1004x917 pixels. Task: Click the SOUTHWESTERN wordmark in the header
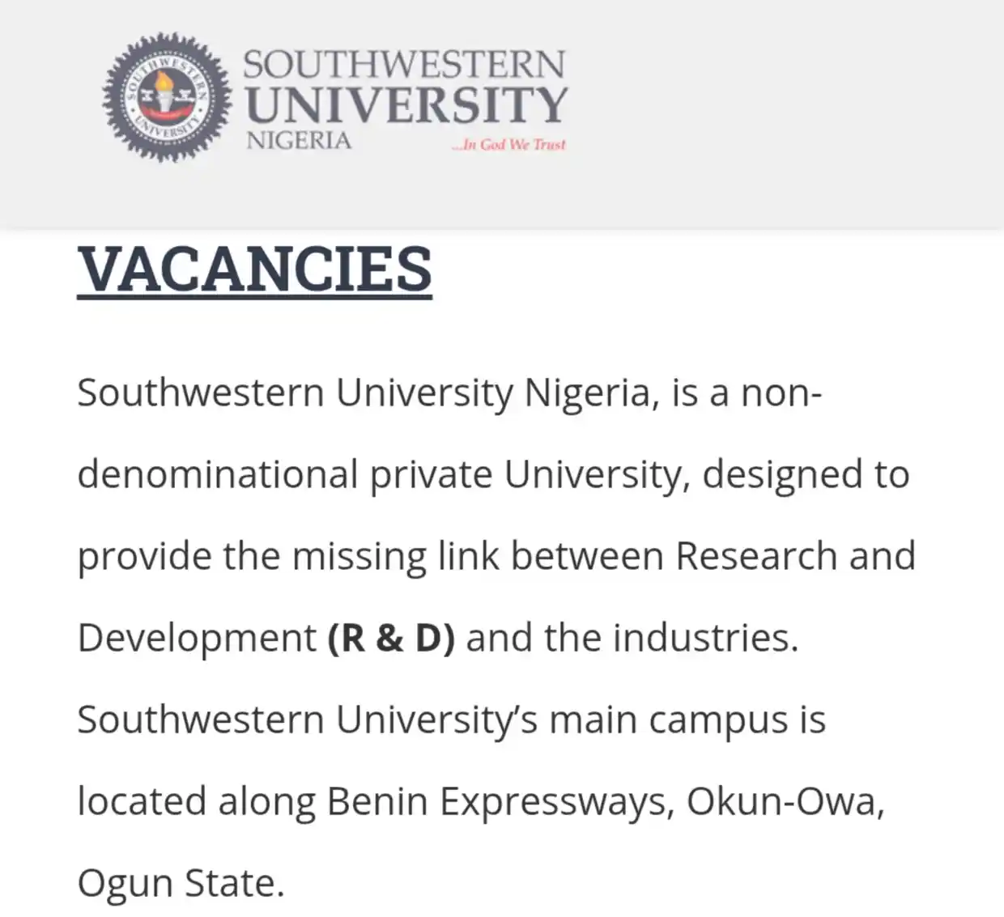pos(404,66)
